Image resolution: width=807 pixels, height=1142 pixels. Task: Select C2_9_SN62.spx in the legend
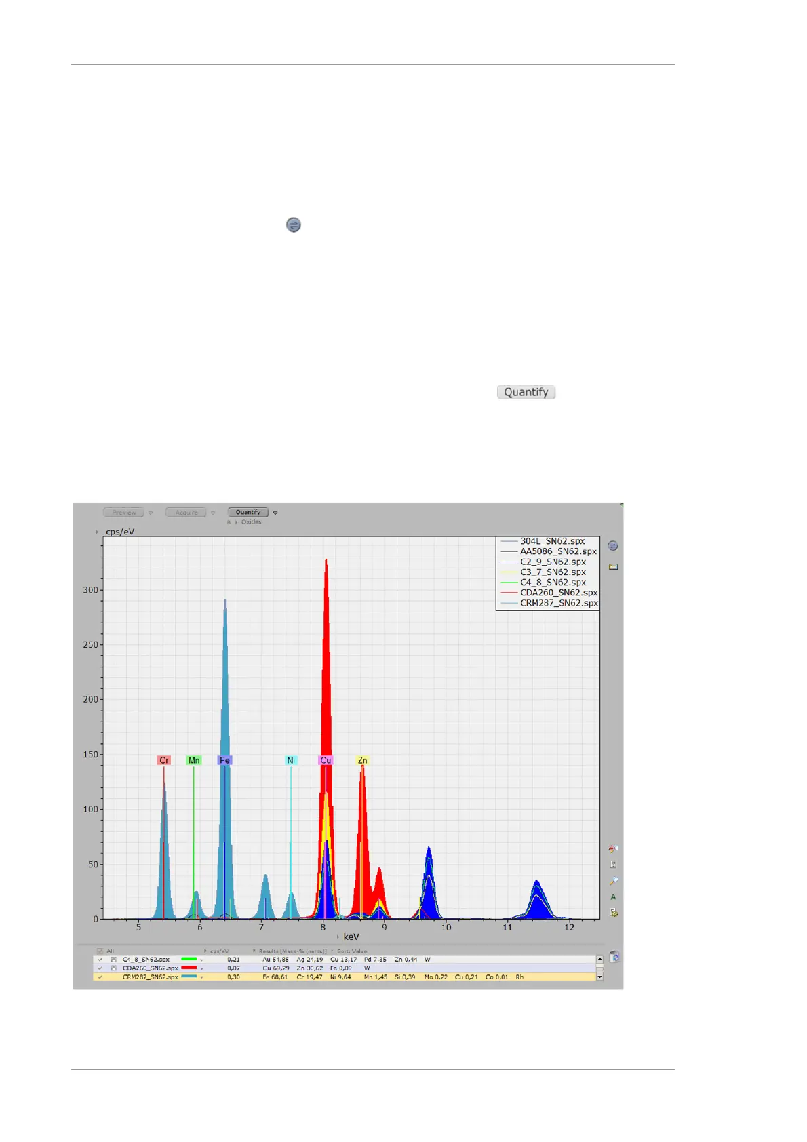click(x=553, y=562)
